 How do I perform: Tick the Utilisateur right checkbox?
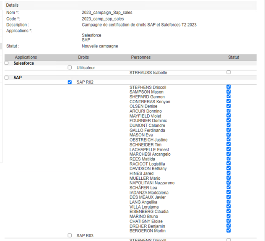click(x=70, y=68)
